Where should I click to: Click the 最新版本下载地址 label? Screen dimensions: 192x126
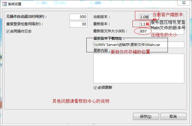[x=109, y=39]
